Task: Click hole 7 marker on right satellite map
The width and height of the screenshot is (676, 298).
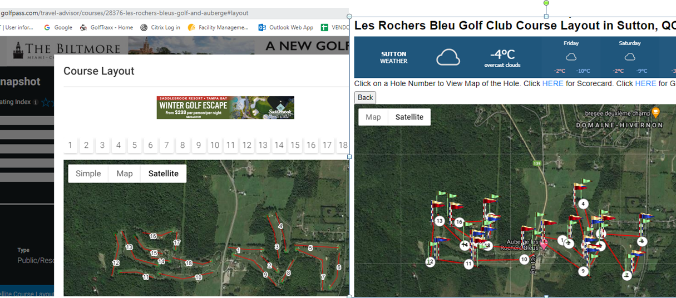Action: 627,275
